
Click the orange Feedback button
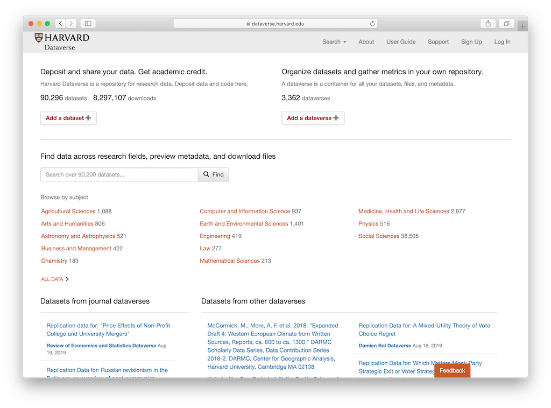[x=452, y=371]
